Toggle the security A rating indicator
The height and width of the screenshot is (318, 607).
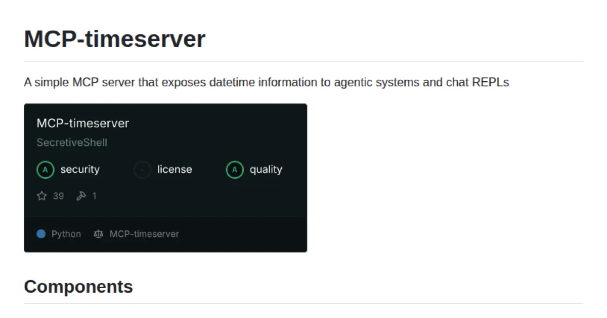46,170
